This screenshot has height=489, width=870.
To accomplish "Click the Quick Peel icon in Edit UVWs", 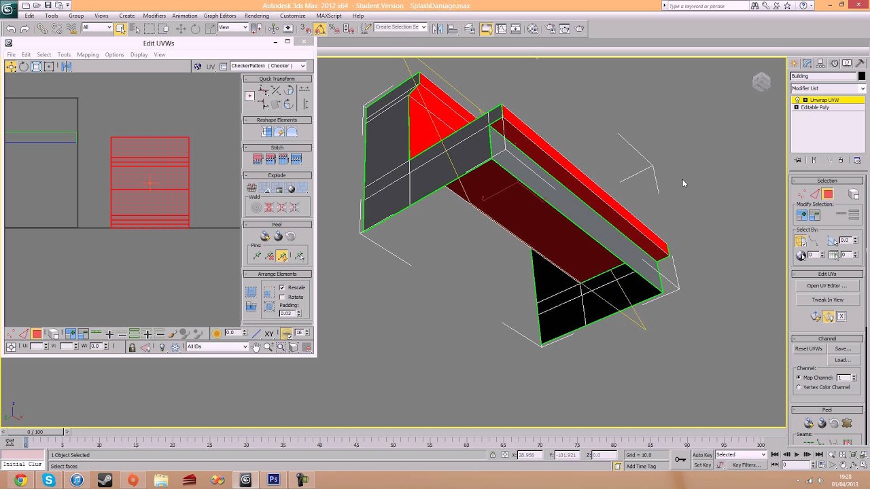I will tap(265, 236).
